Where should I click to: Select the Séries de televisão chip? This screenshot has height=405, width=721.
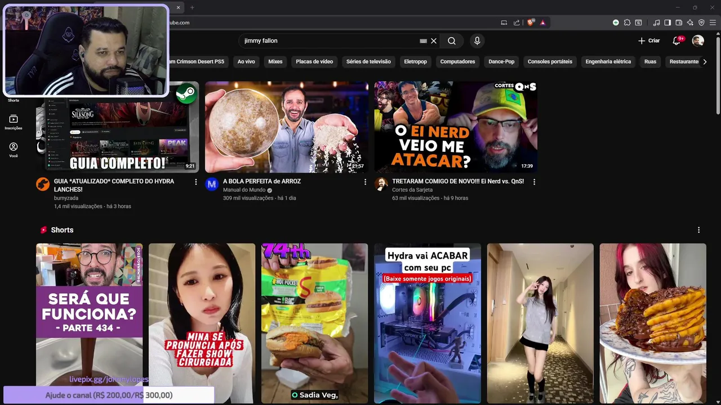click(368, 61)
